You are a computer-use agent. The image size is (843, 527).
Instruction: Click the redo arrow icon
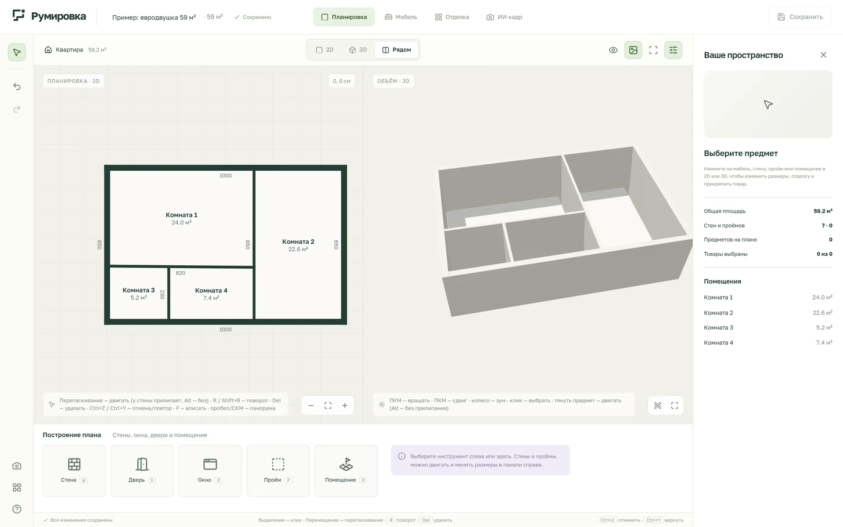[x=17, y=109]
